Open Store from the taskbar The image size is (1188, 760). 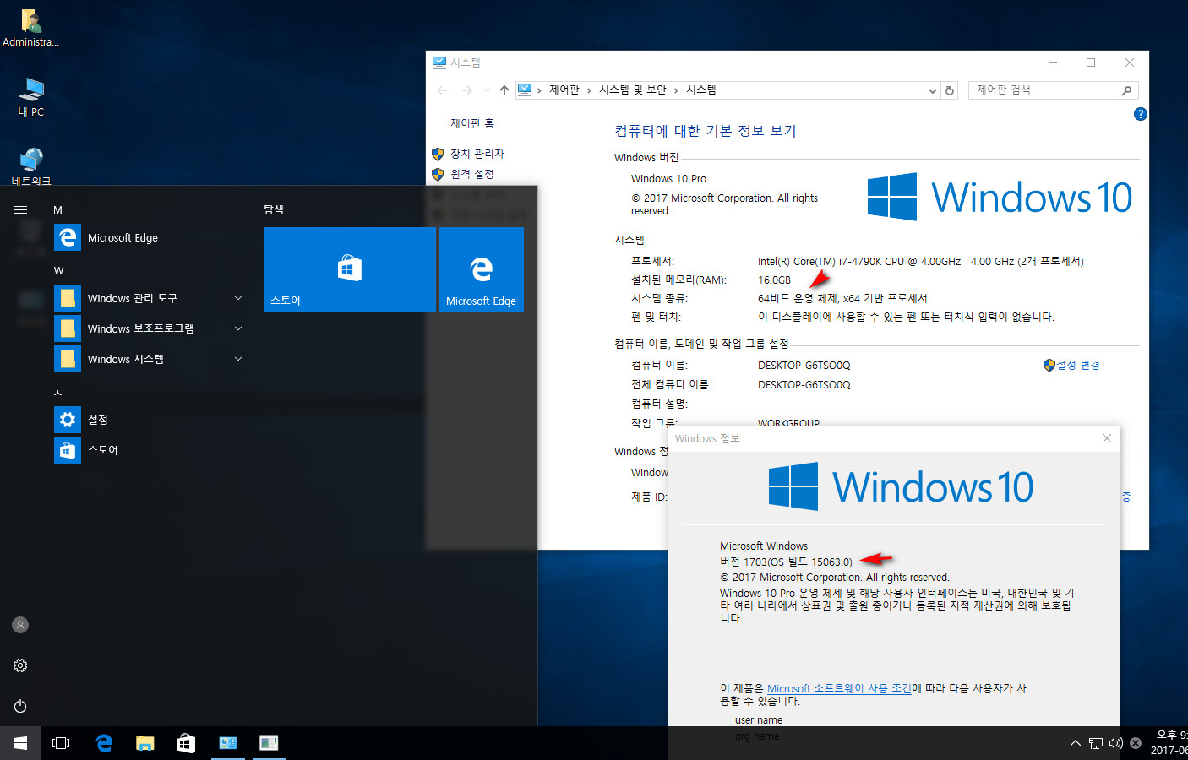click(186, 743)
